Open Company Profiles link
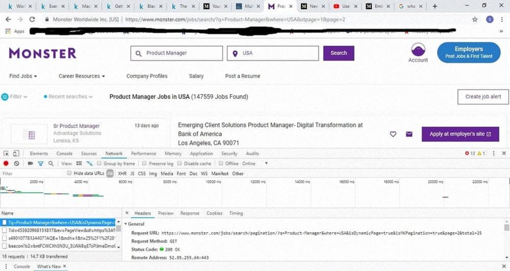This screenshot has height=271, width=510. click(147, 76)
